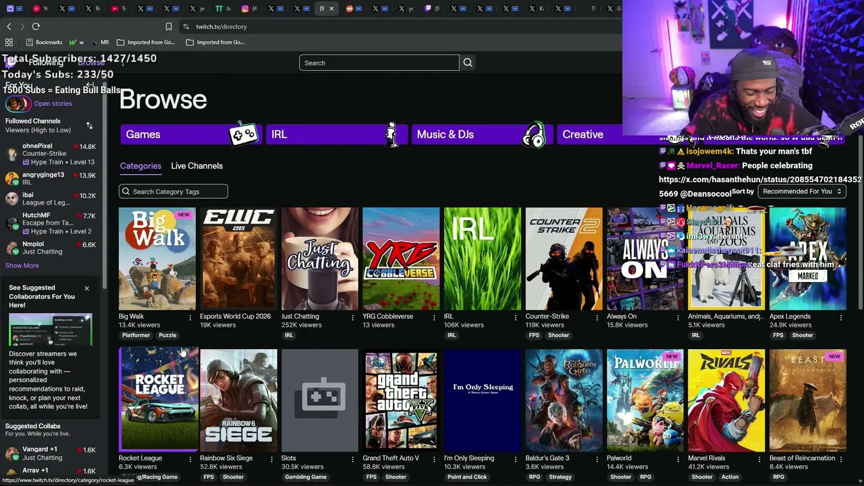Open options menu for Slots category
Image resolution: width=864 pixels, height=486 pixels.
352,459
